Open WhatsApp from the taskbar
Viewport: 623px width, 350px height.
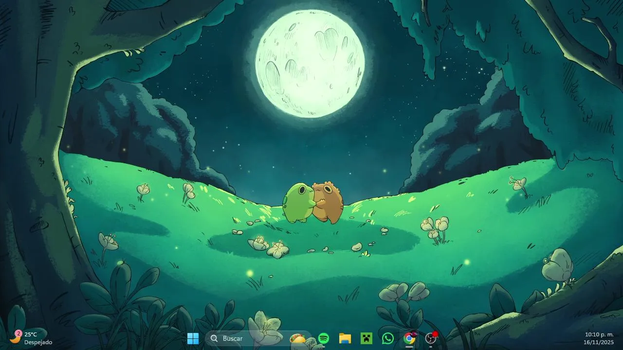(x=387, y=338)
